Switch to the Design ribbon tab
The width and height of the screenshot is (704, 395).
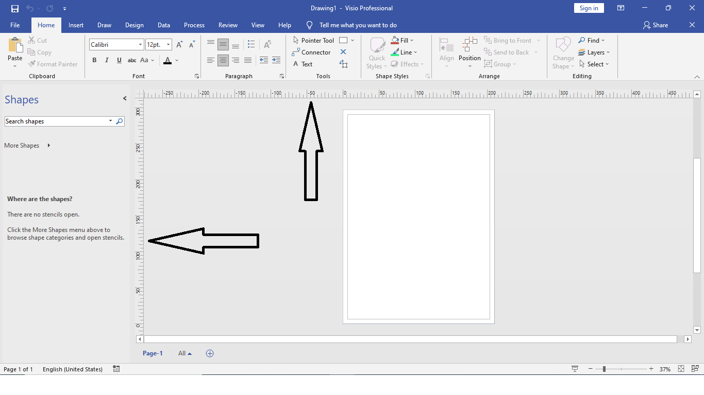coord(134,25)
